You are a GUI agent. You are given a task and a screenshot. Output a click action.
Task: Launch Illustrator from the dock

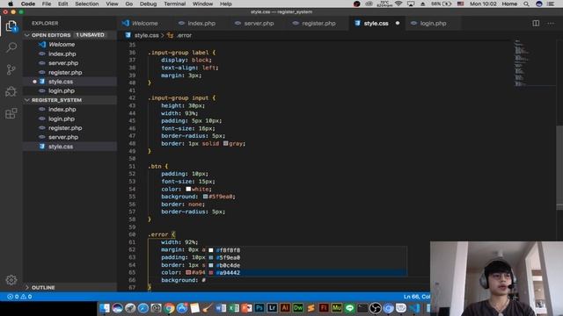[285, 308]
